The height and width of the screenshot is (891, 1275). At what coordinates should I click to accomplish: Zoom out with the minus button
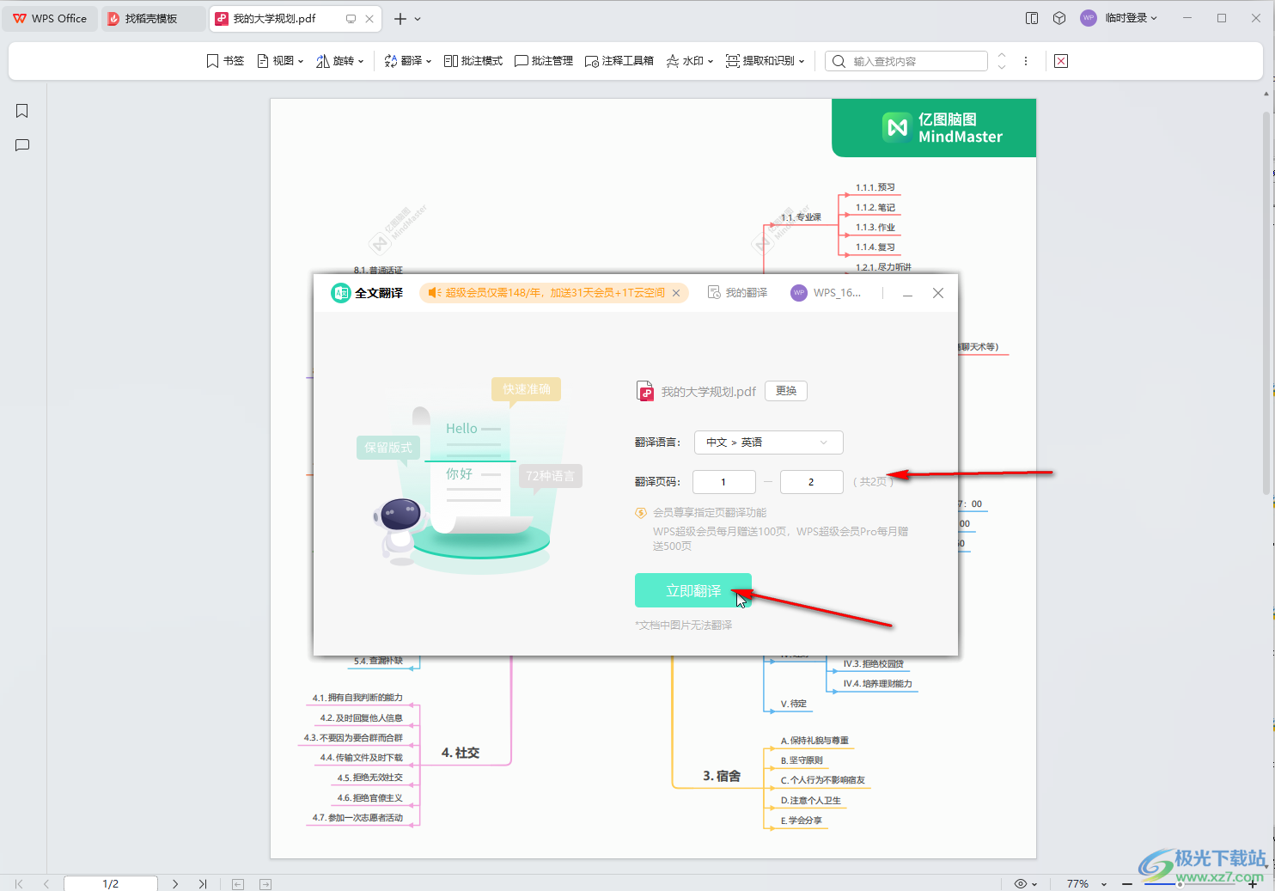click(x=1127, y=883)
